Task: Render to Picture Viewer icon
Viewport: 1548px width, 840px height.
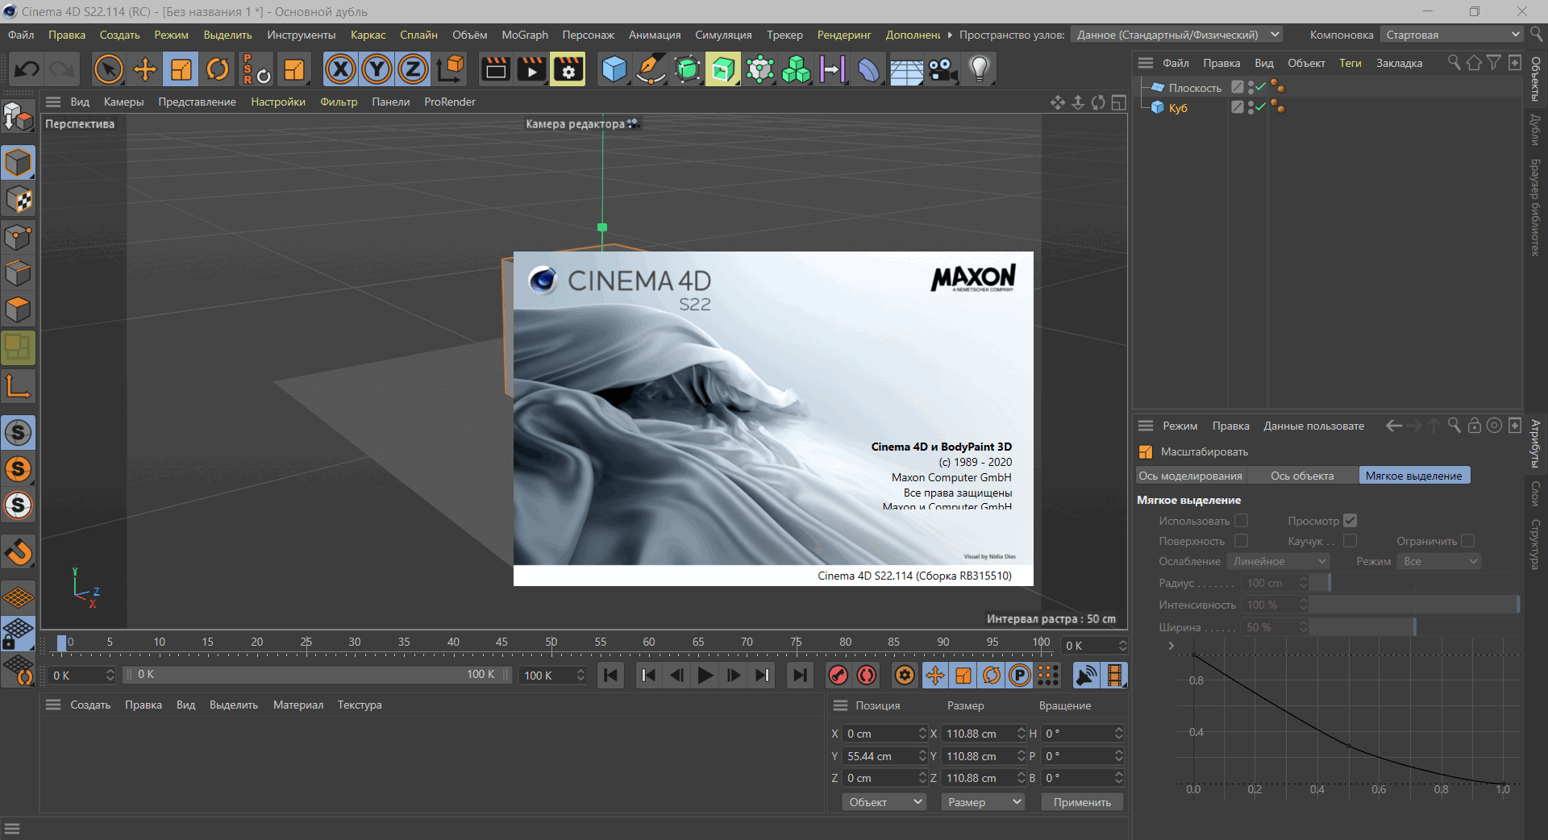Action: 531,69
